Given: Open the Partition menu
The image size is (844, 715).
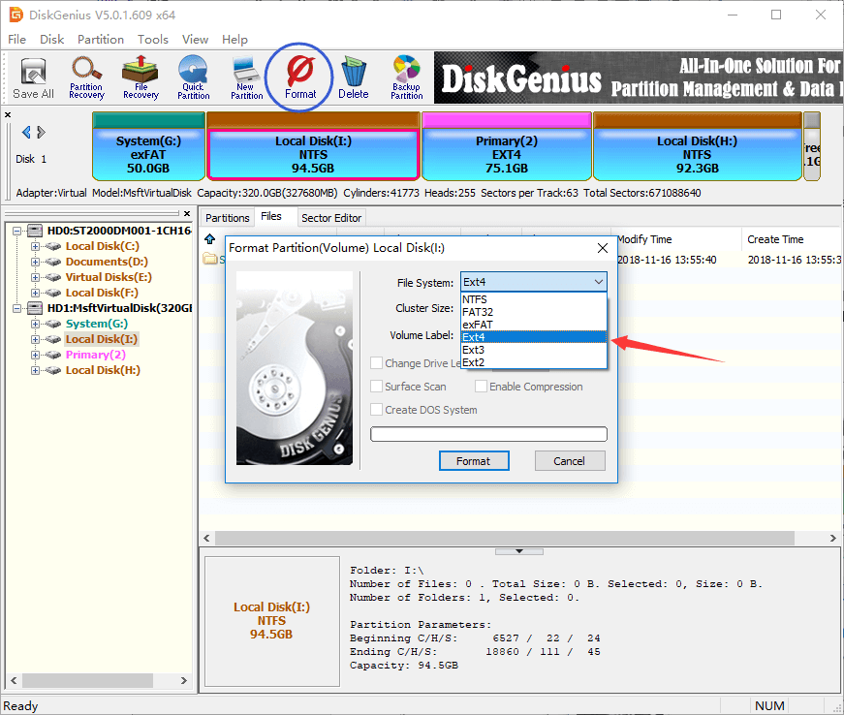Looking at the screenshot, I should pyautogui.click(x=101, y=40).
